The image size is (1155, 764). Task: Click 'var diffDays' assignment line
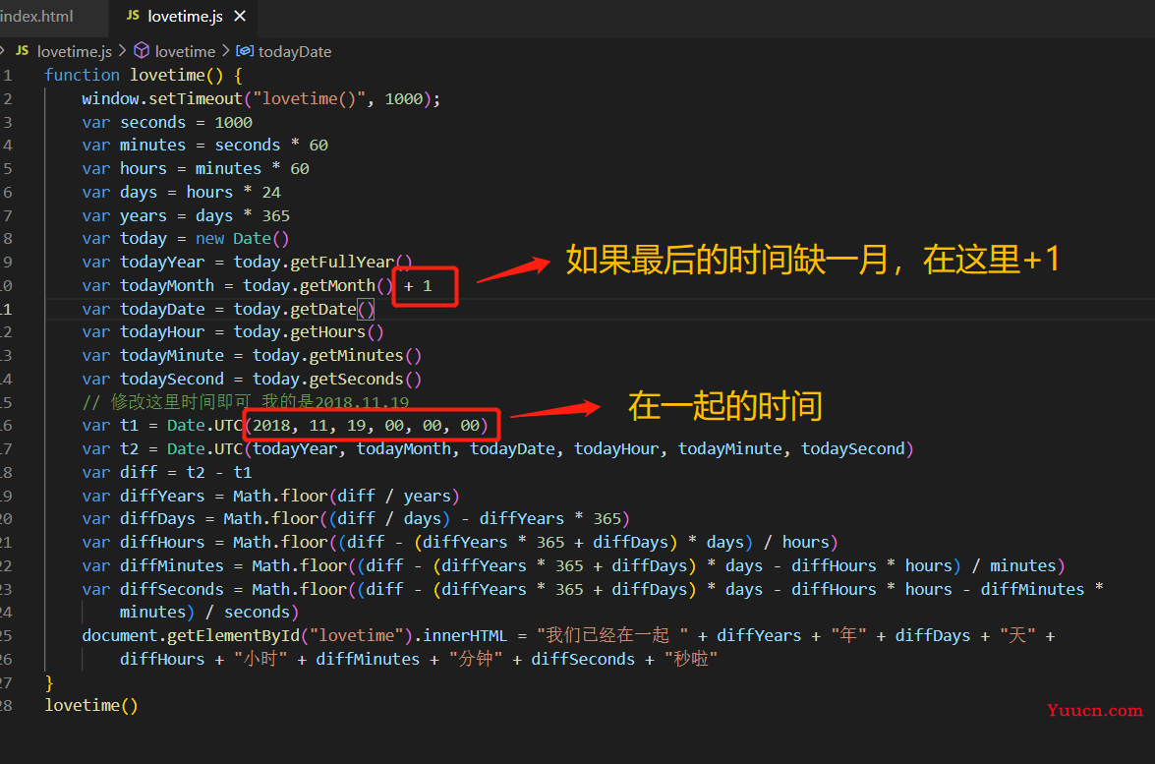coord(356,519)
